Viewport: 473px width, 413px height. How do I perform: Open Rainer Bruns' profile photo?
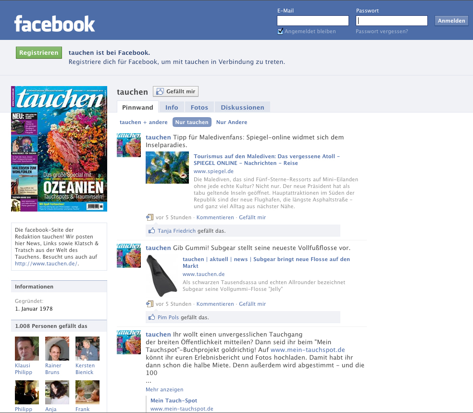click(57, 349)
